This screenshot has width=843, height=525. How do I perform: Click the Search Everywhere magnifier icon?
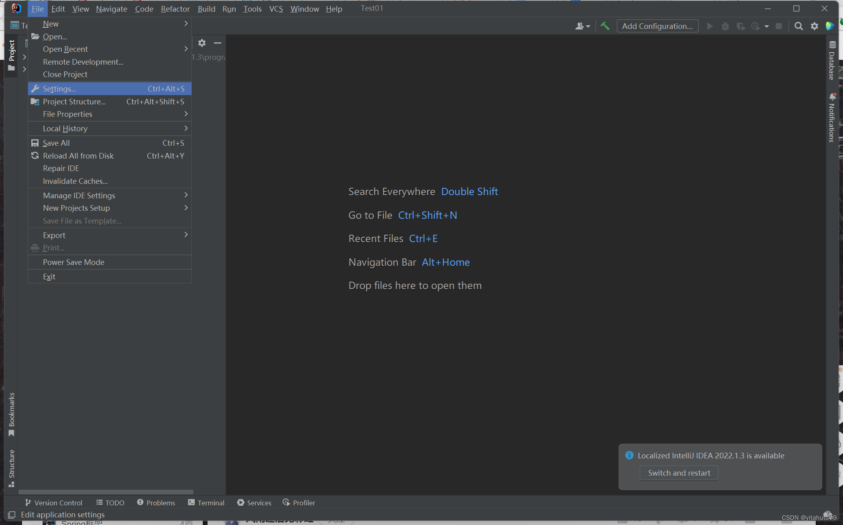coord(798,26)
